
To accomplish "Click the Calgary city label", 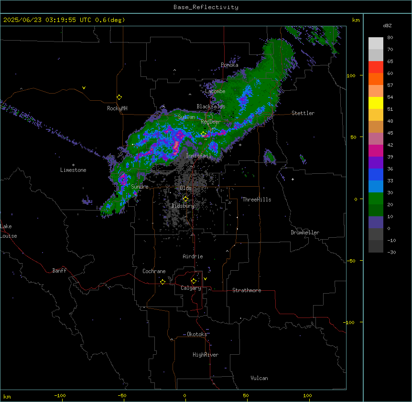I will tap(191, 288).
